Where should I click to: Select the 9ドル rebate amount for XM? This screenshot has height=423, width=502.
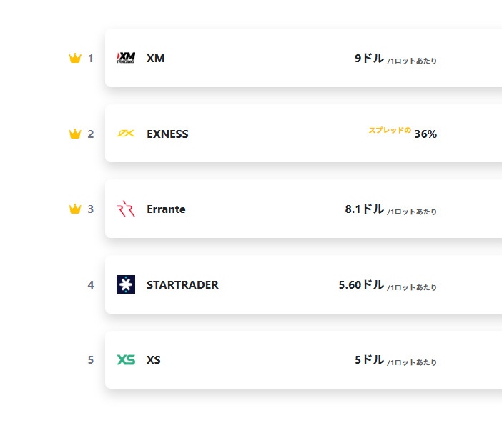369,59
